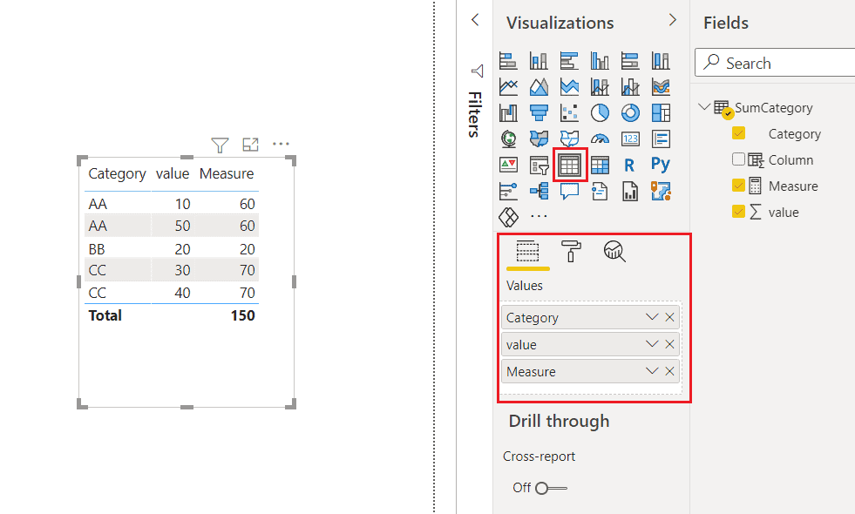Select the Funnel chart visualization

(539, 112)
